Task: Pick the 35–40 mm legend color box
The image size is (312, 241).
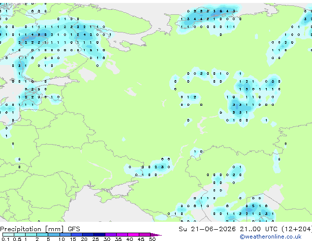Action: [122, 235]
